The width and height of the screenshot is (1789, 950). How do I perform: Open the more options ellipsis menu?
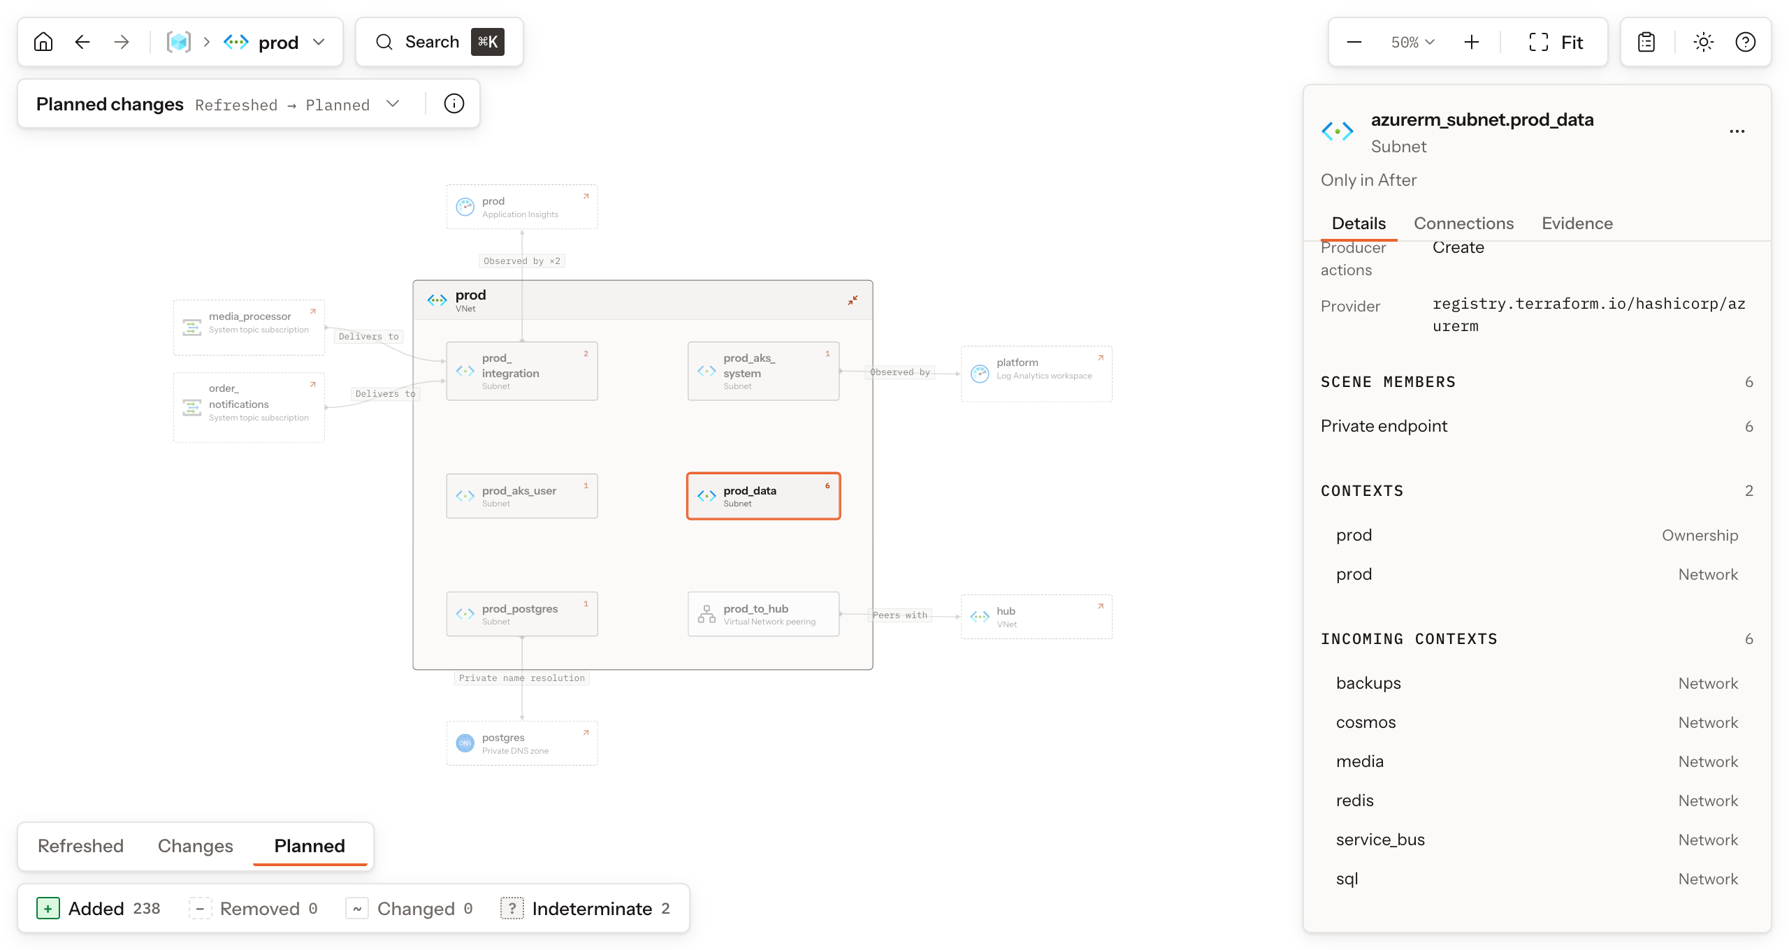click(x=1737, y=131)
